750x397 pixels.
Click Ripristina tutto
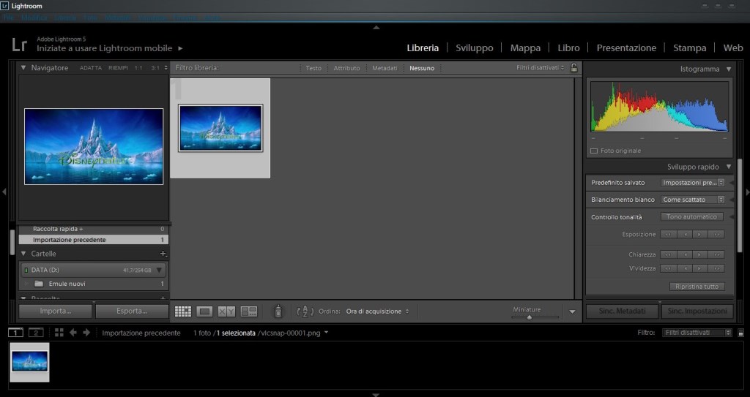(697, 287)
